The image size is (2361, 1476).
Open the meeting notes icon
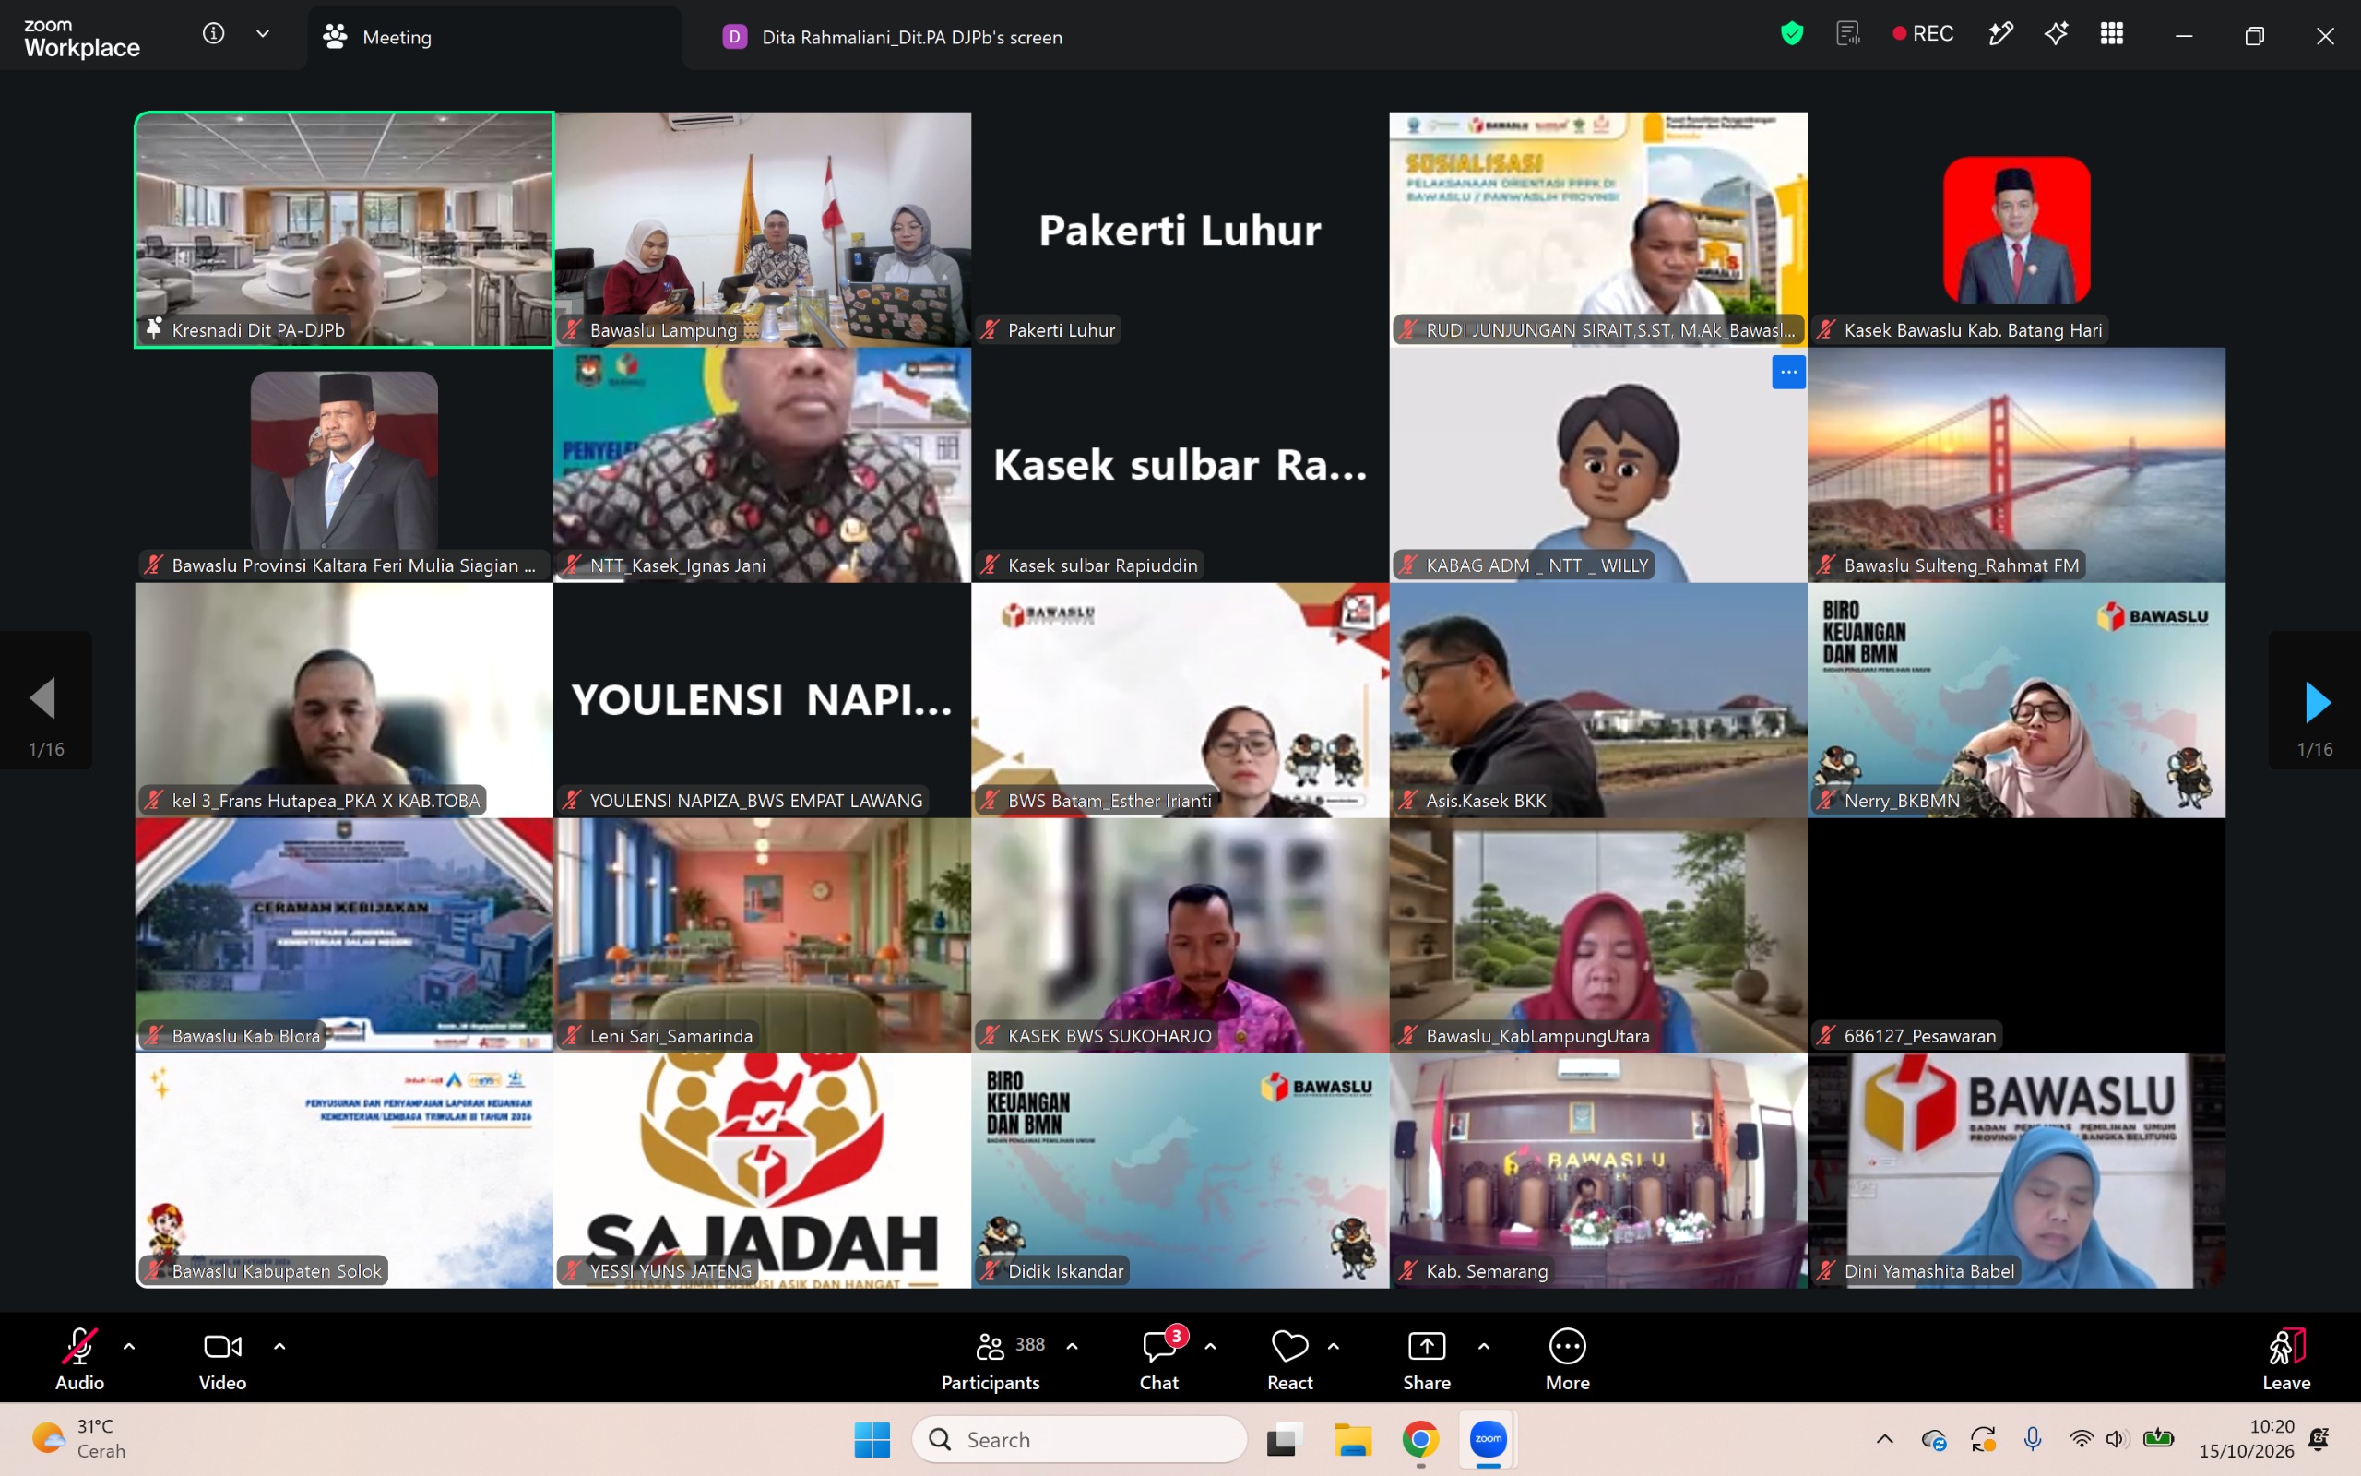1848,34
